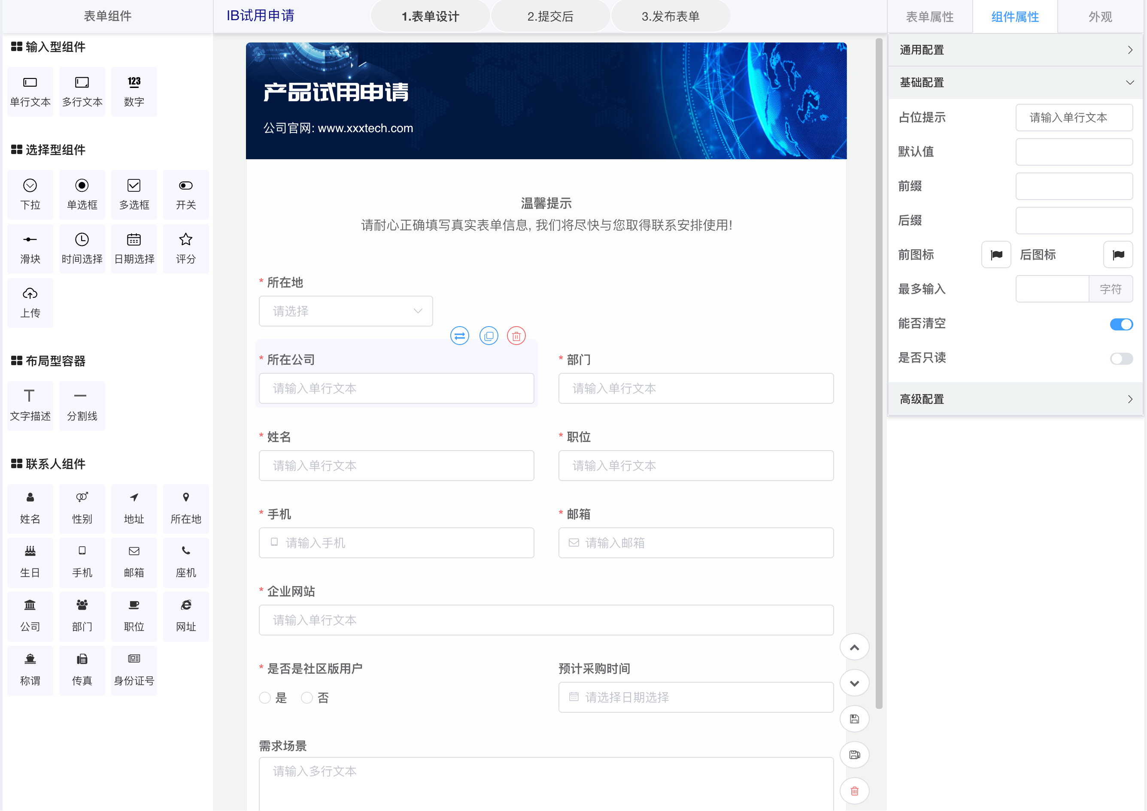1147x811 pixels.
Task: Open the 外观 tab
Action: click(1099, 17)
